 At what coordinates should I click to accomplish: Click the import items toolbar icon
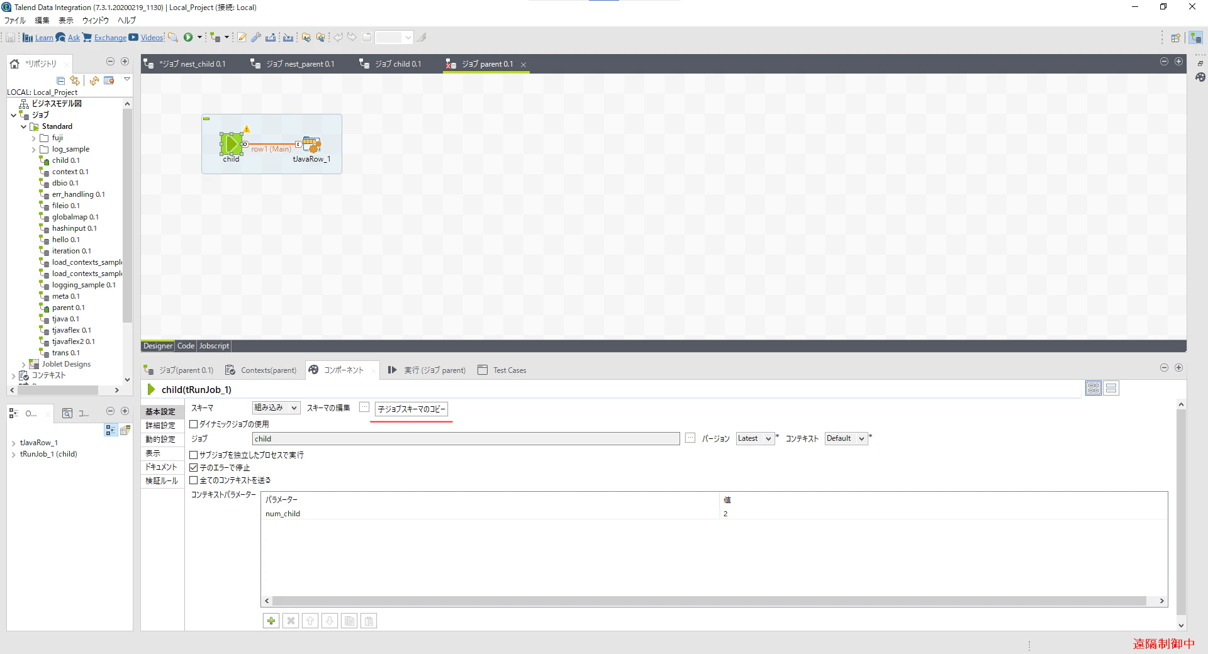tap(288, 37)
